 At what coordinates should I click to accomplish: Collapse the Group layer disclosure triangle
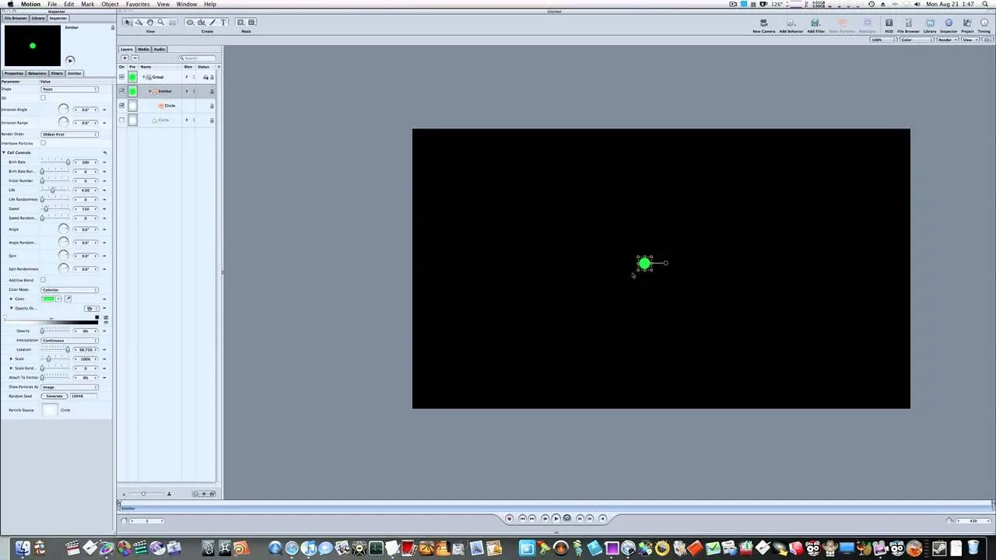[143, 77]
